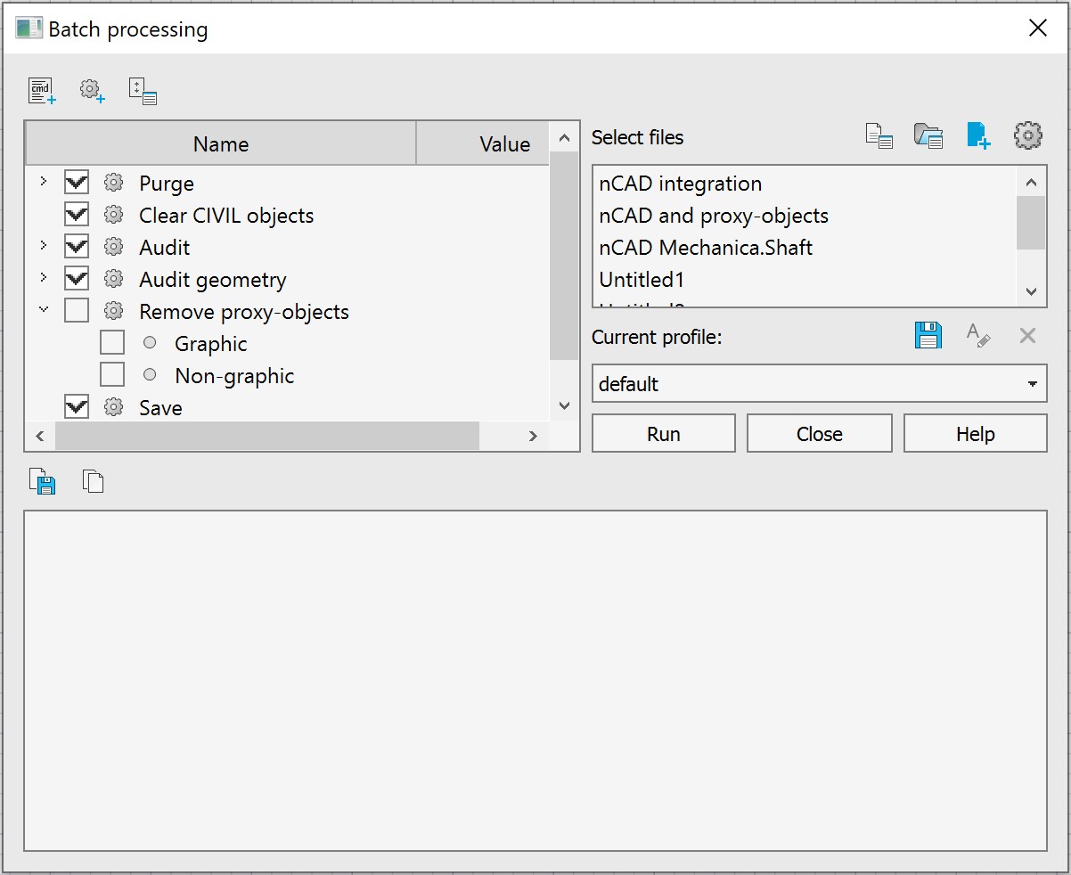Screen dimensions: 1071x875
Task: Collapse the Remove proxy-objects node
Action: (43, 311)
